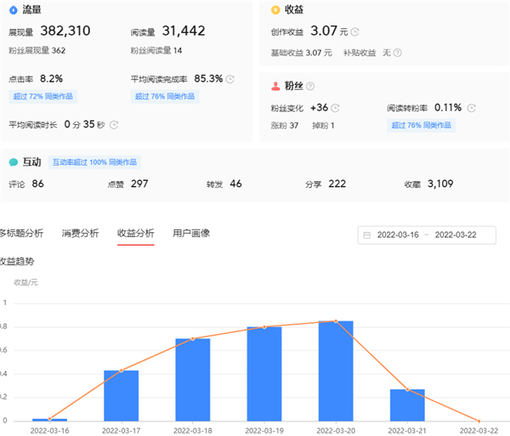510x436 pixels.
Task: Select the 收益分析 tab
Action: coord(135,233)
